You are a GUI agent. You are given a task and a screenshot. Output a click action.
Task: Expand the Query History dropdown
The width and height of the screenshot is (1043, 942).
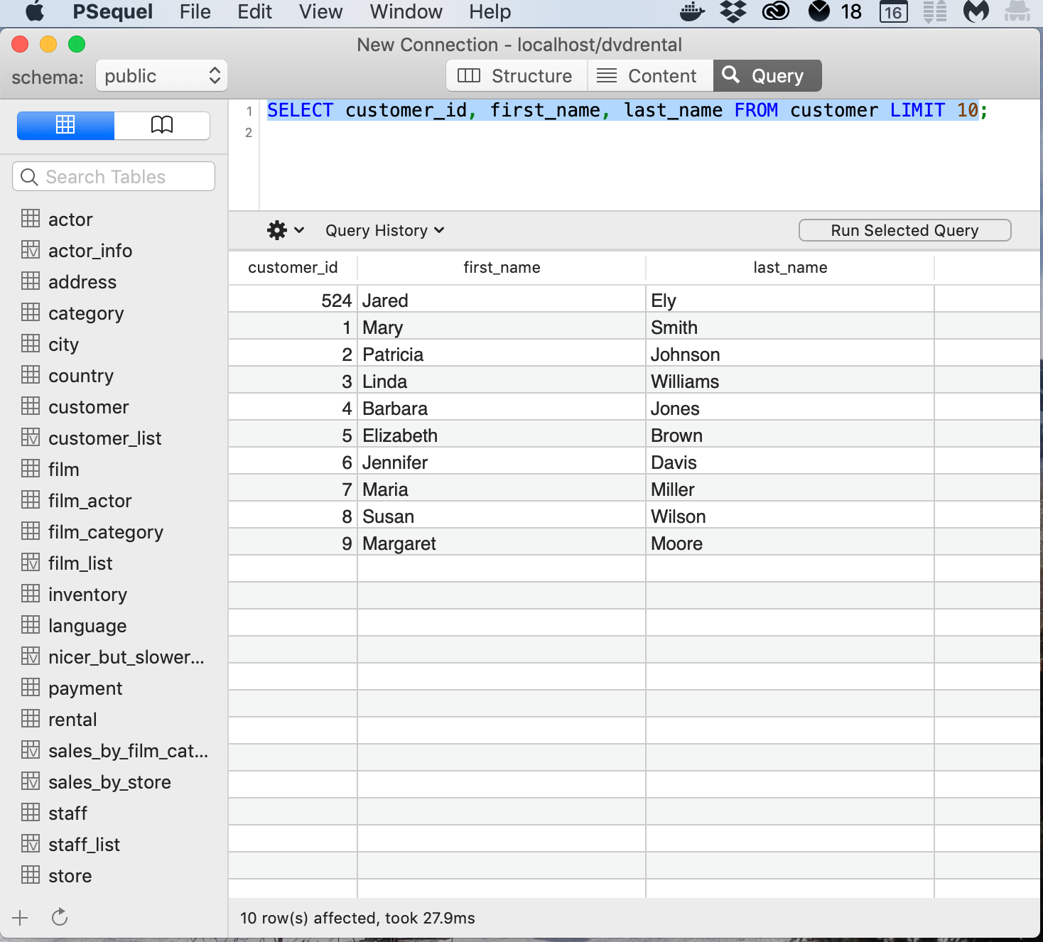384,230
